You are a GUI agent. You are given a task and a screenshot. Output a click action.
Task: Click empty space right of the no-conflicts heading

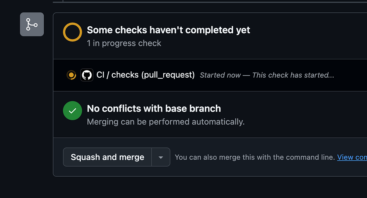pos(294,109)
